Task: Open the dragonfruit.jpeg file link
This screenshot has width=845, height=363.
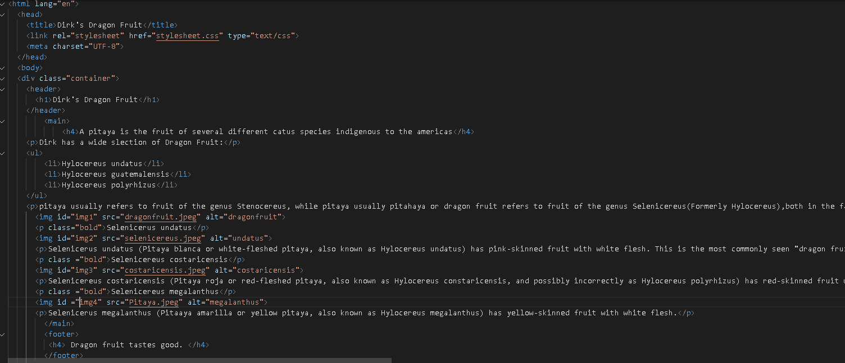Action: coord(161,217)
